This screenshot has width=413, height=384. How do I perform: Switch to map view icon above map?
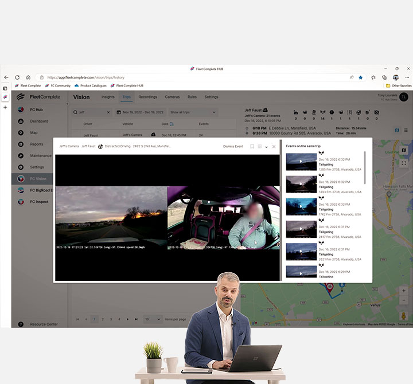click(397, 130)
